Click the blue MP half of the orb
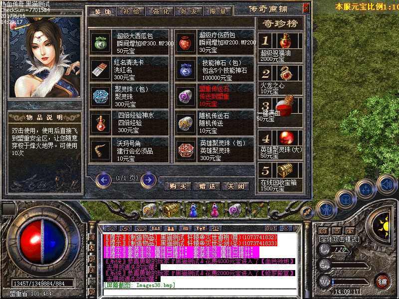The height and width of the screenshot is (299, 399). (54, 242)
